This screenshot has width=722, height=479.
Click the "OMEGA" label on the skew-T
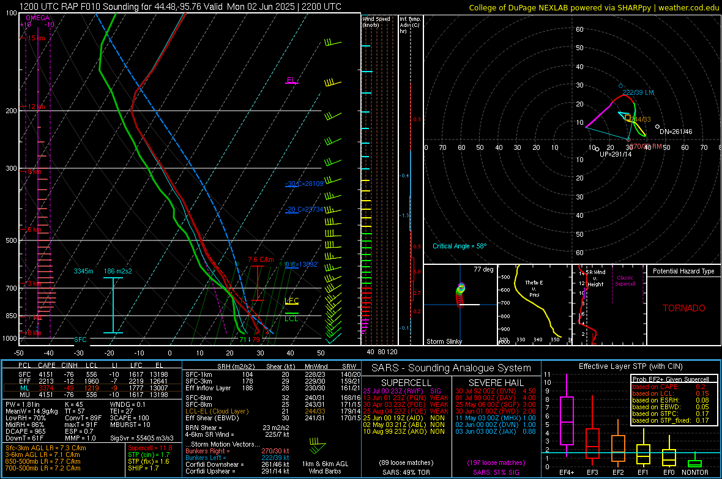tap(38, 18)
